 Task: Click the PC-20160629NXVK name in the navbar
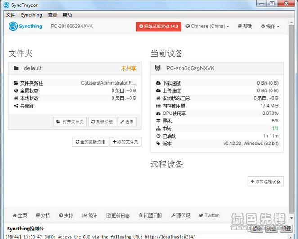72,26
